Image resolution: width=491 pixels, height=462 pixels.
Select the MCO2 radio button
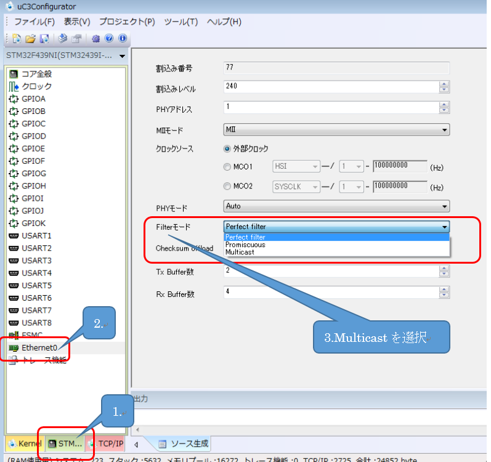click(x=227, y=187)
